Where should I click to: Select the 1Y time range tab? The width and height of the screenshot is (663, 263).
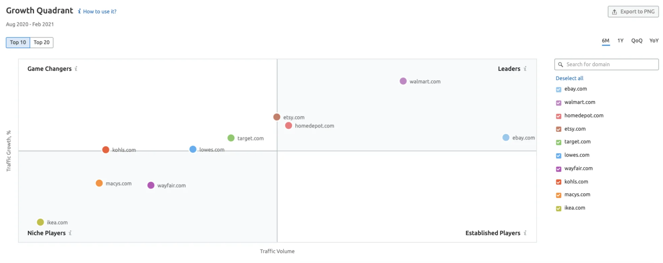(620, 41)
